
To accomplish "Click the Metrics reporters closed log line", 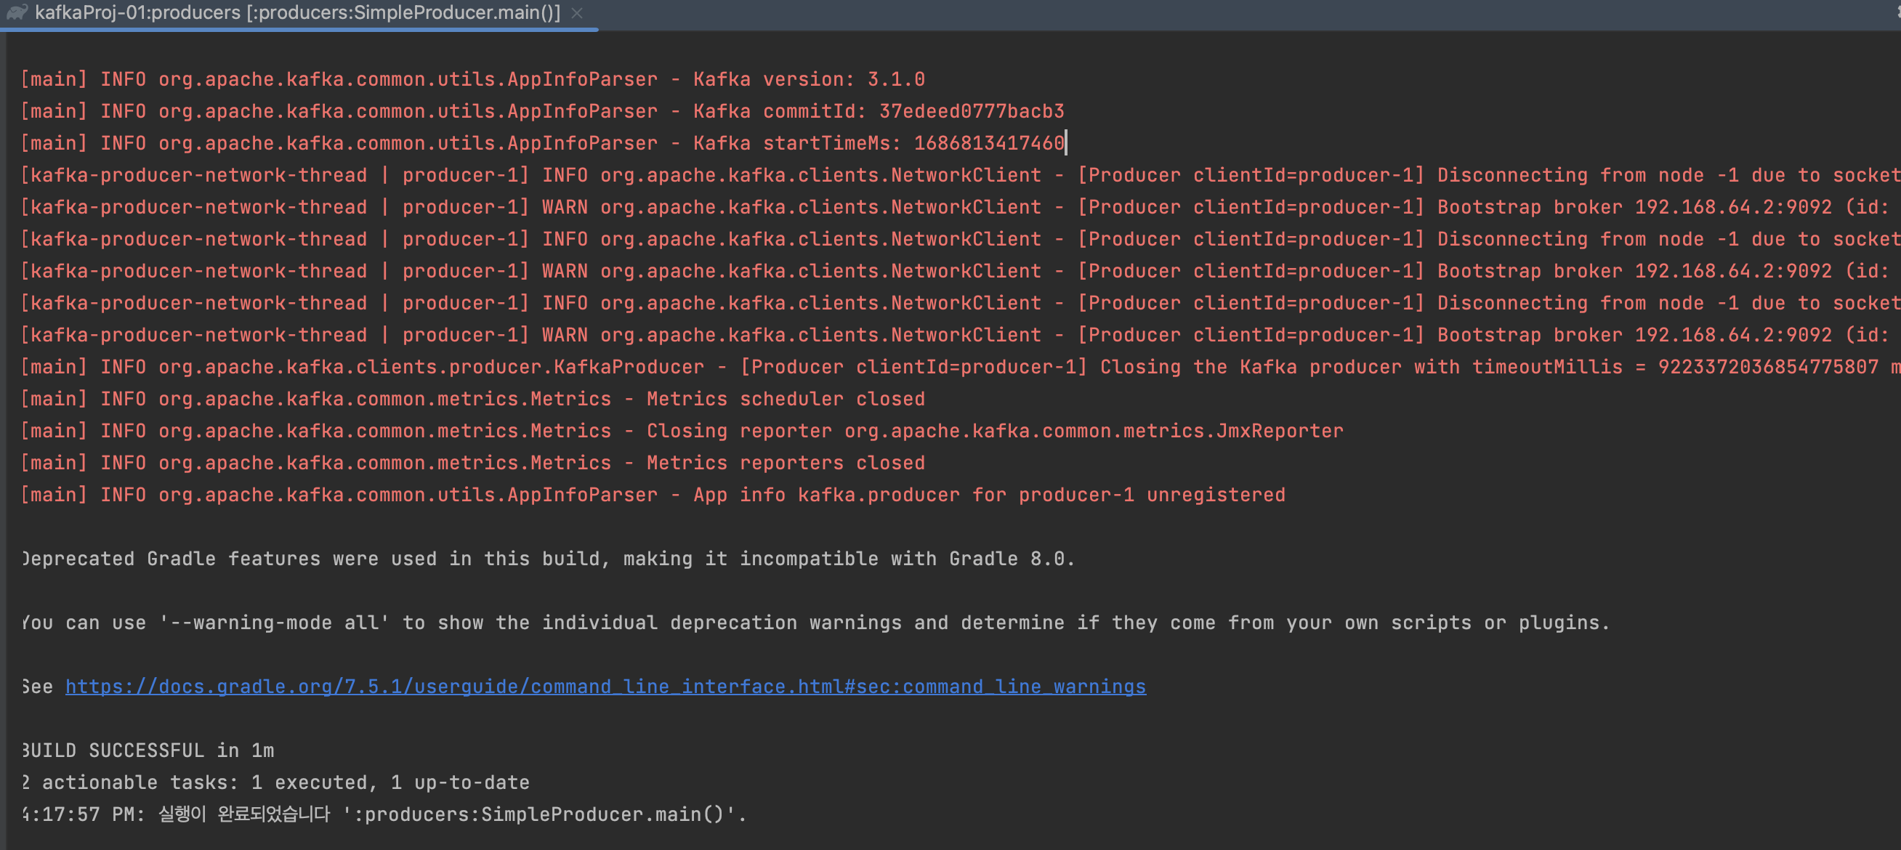I will [x=472, y=463].
